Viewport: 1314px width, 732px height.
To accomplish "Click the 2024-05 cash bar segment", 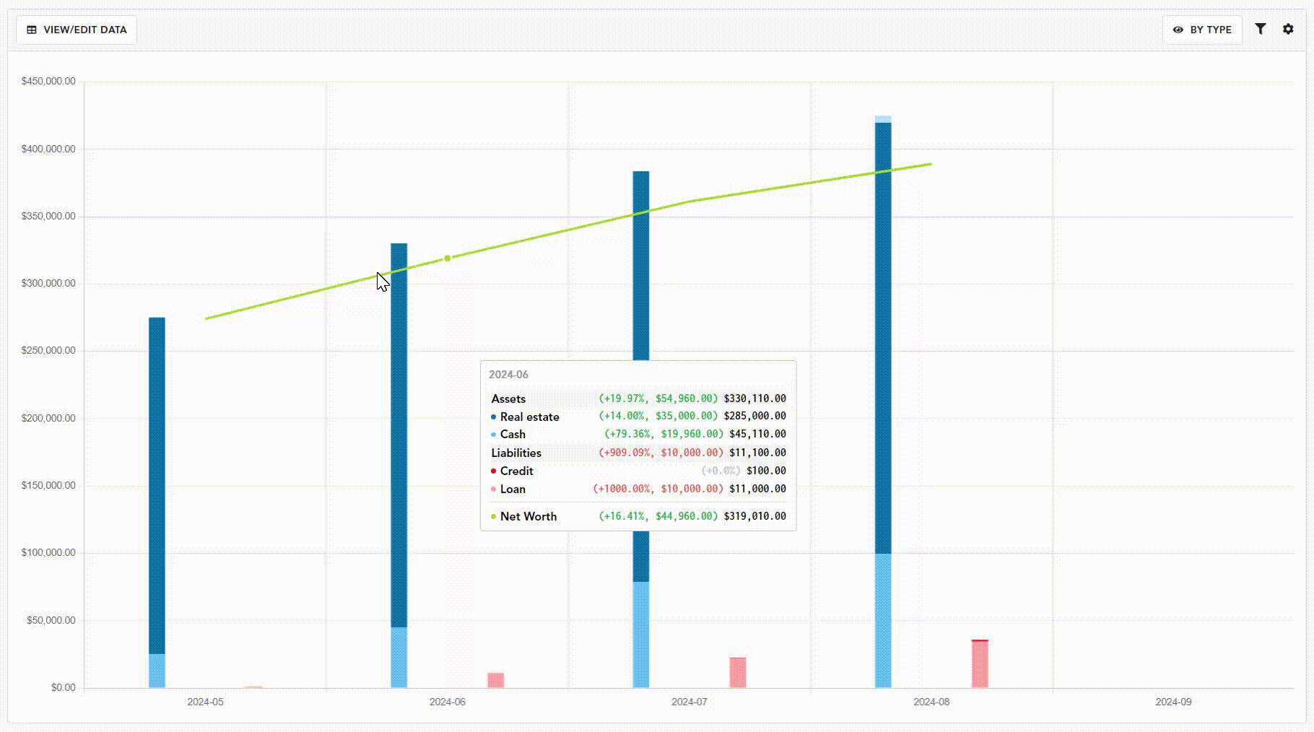I will pos(157,671).
